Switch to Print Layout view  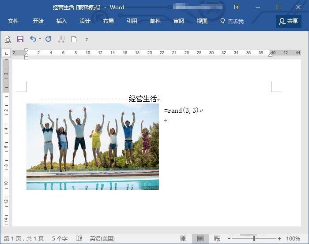[x=200, y=238]
